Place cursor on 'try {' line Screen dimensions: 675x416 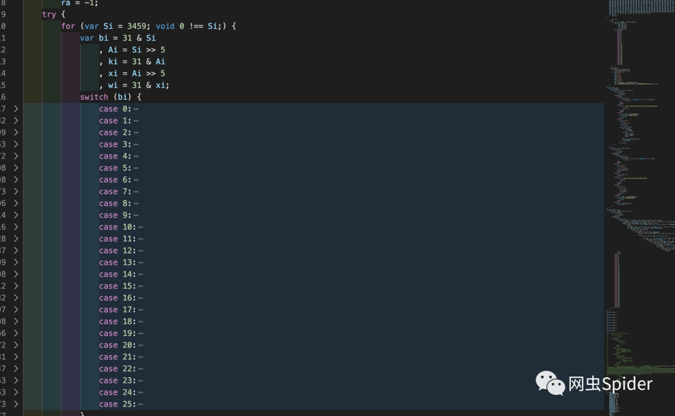point(54,14)
